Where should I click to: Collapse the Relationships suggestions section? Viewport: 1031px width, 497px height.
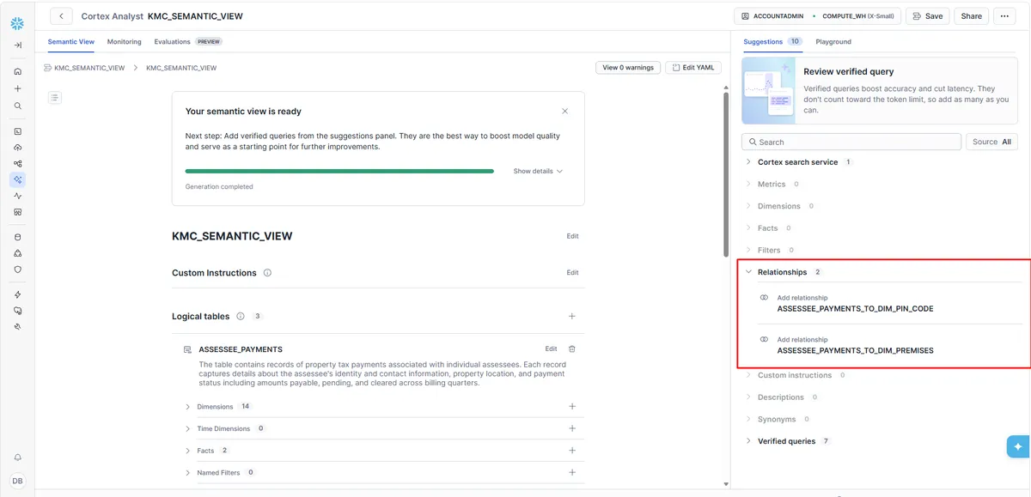coord(748,272)
